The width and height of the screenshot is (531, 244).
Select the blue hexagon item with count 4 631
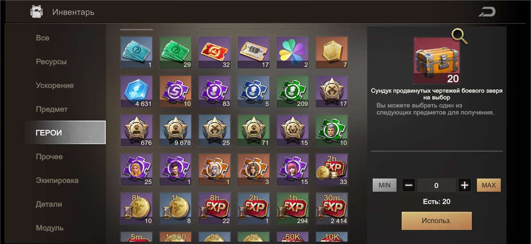[x=136, y=91]
